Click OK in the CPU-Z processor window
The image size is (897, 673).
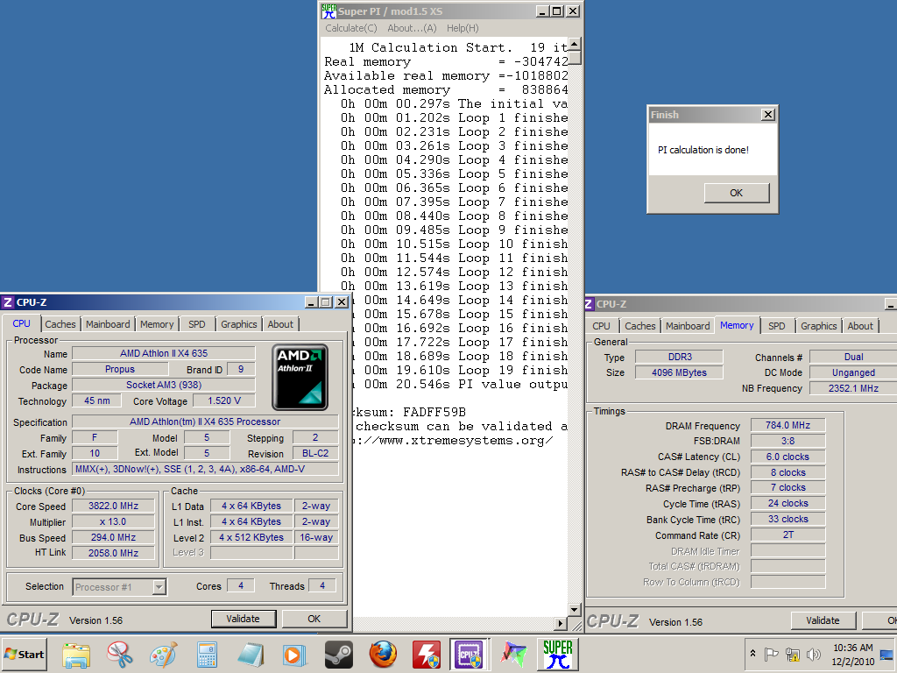(314, 619)
